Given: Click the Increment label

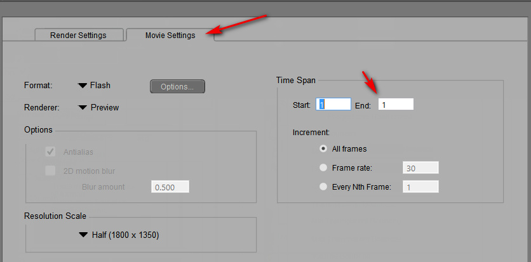Looking at the screenshot, I should coord(311,133).
